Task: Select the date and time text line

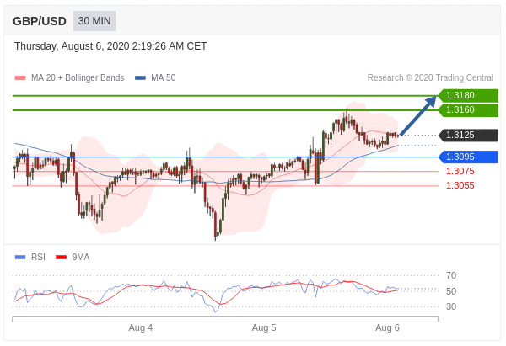Action: (110, 46)
